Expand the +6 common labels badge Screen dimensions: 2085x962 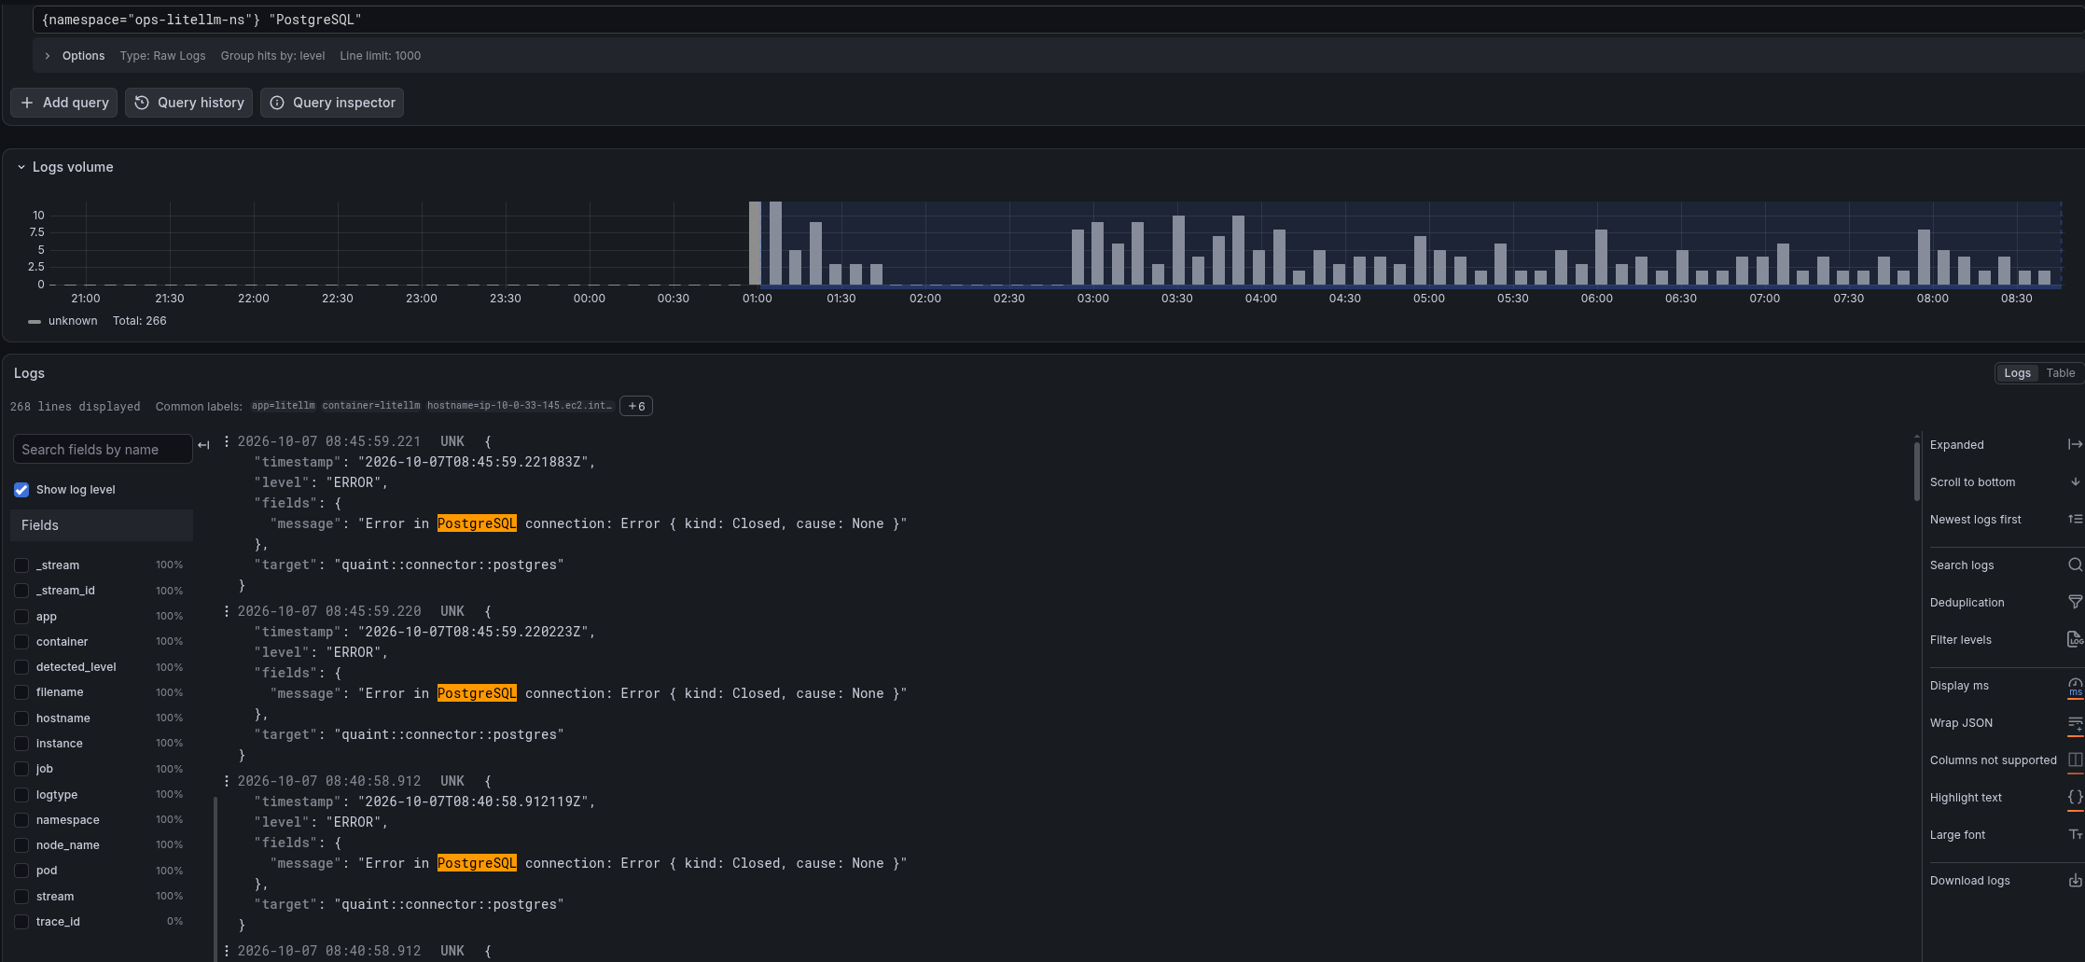(636, 406)
